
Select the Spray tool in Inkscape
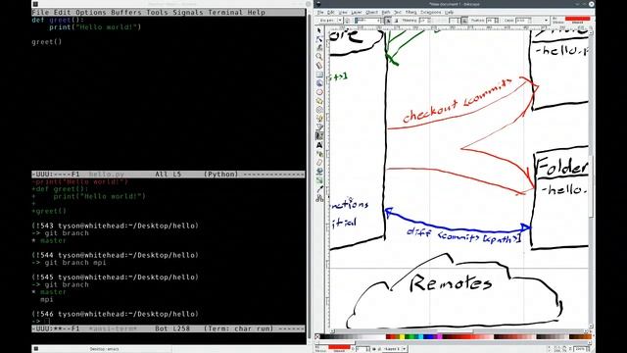[x=319, y=154]
